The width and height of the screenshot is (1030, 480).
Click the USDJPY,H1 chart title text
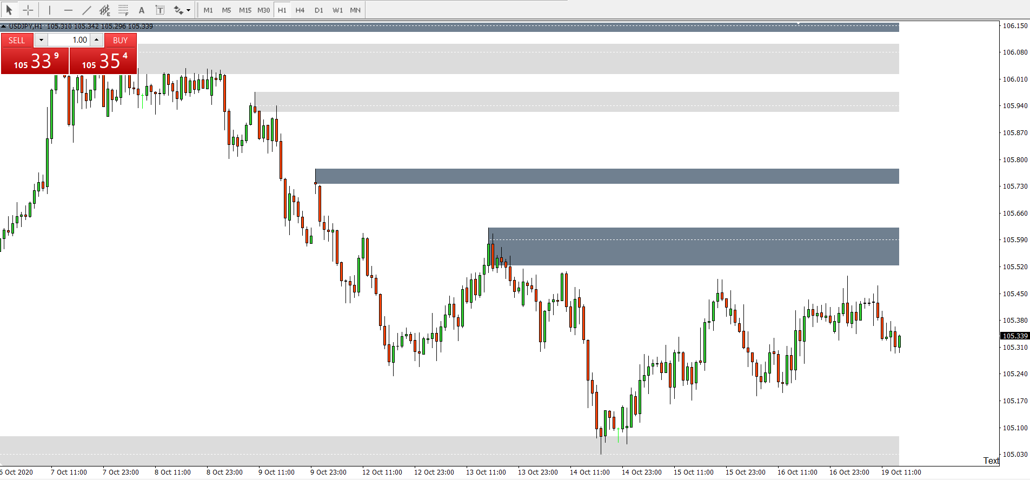25,26
